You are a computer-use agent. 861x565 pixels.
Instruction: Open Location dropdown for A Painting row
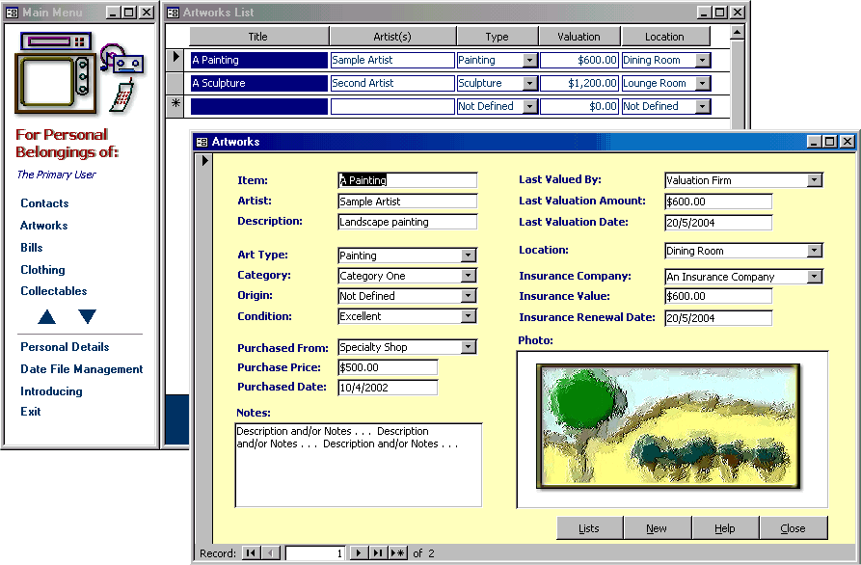pyautogui.click(x=702, y=61)
